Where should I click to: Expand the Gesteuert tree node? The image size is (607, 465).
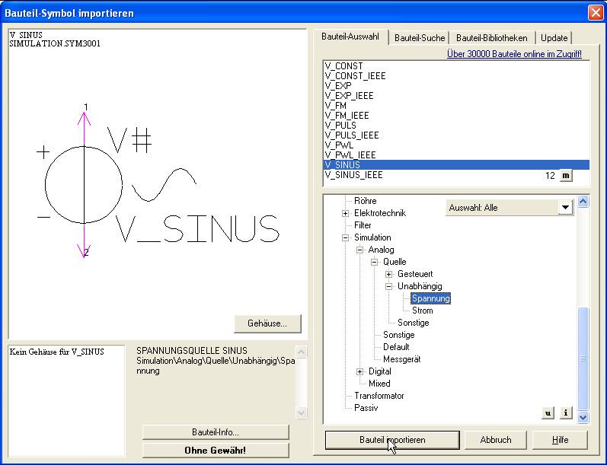click(x=388, y=274)
